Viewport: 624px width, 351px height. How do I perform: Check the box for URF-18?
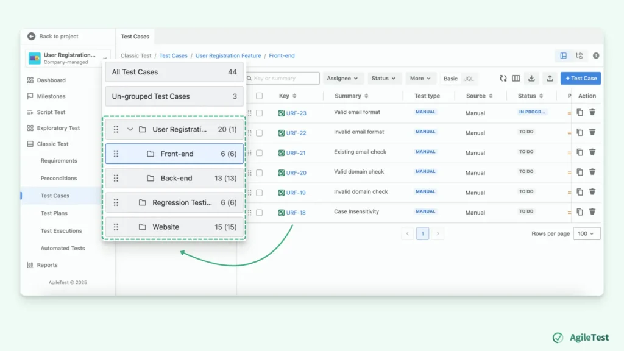pos(259,213)
